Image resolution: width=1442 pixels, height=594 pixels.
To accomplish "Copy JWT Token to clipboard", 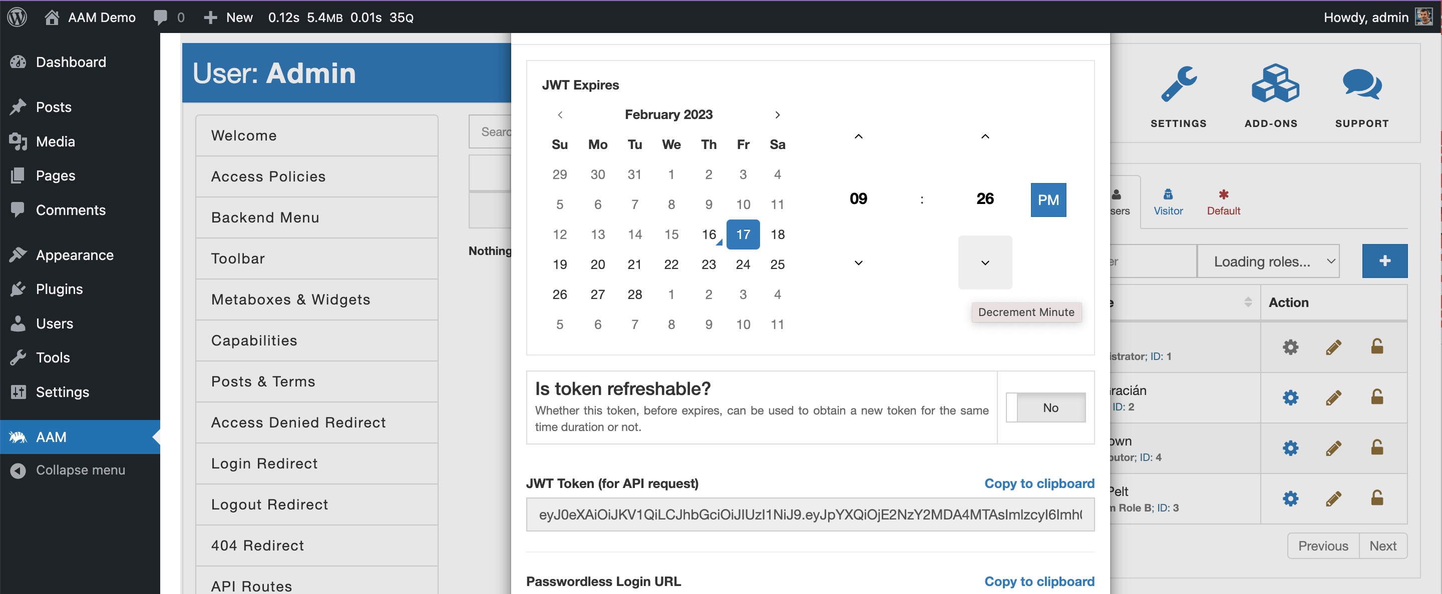I will pos(1039,483).
